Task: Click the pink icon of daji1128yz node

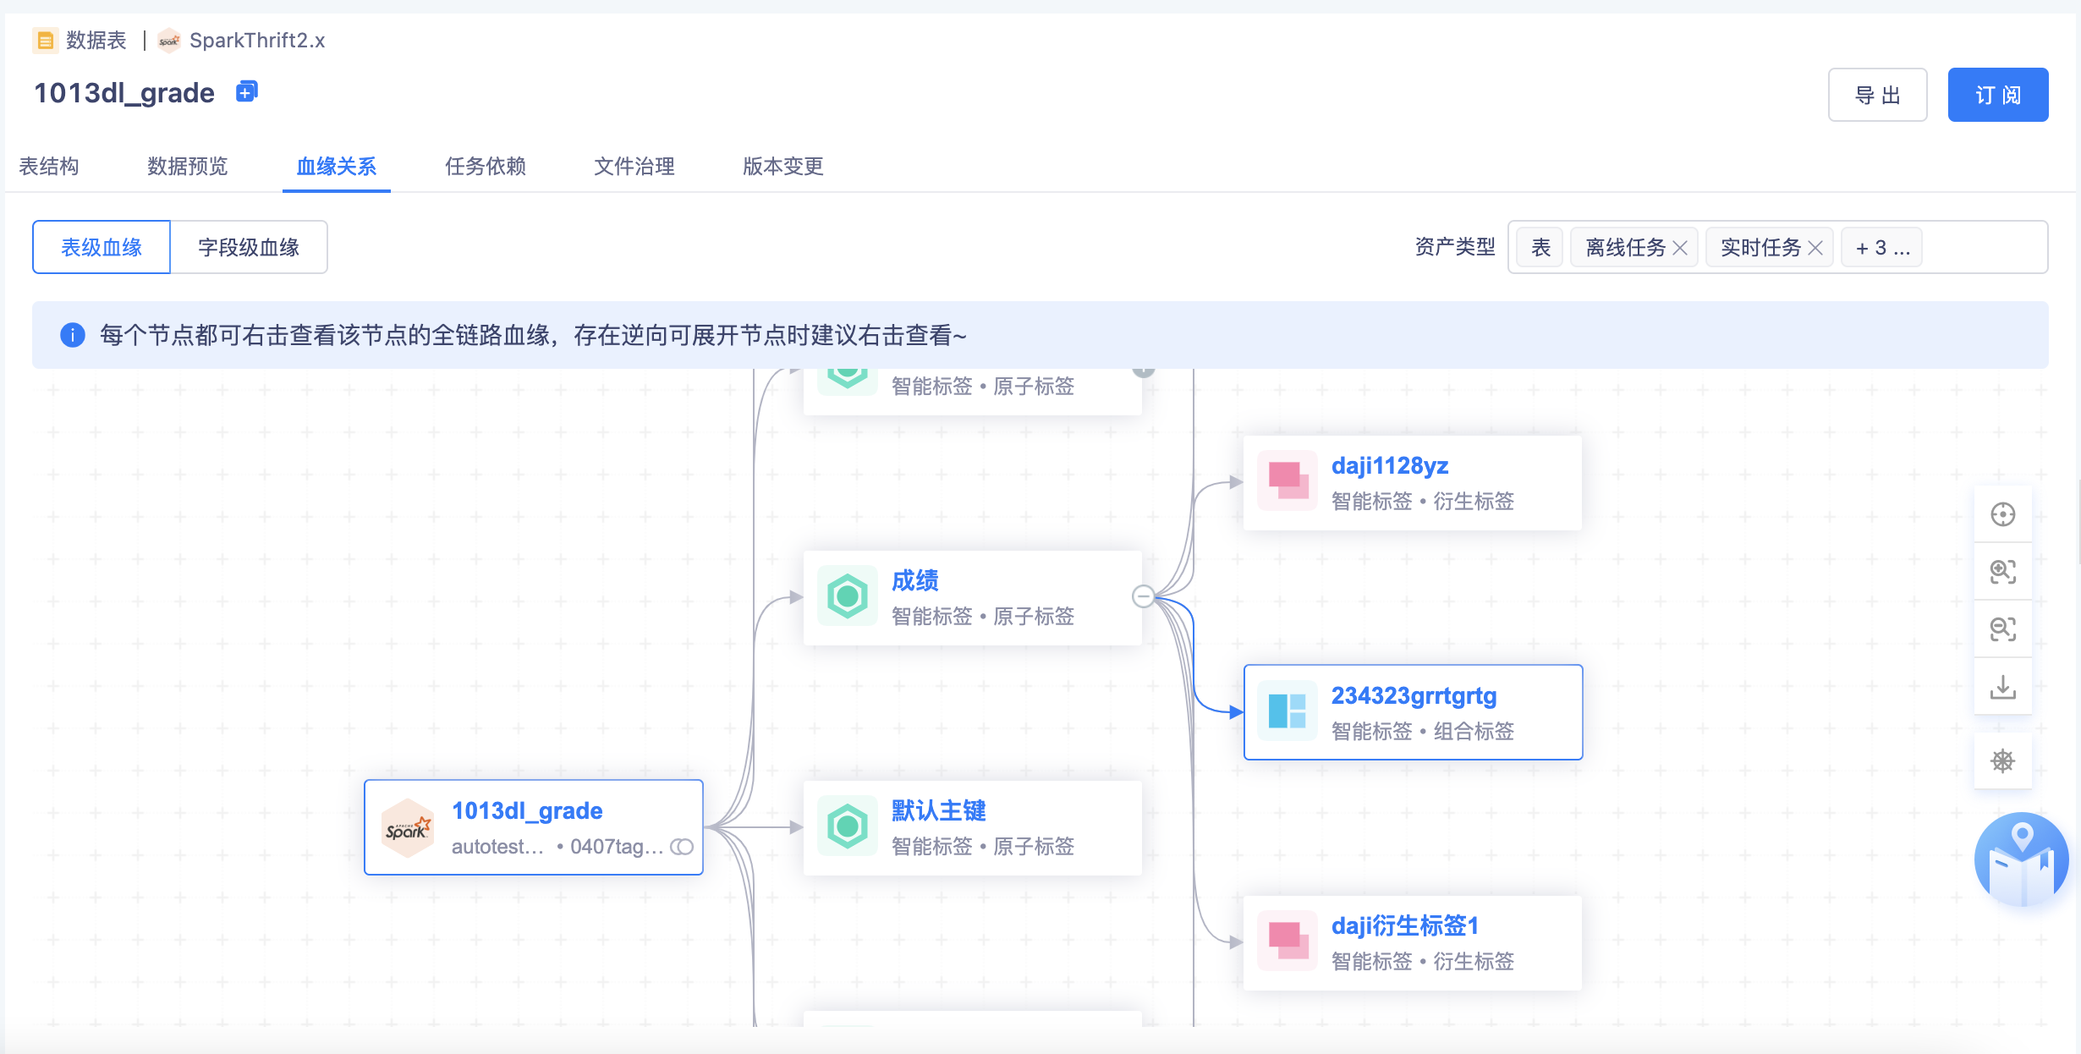Action: (x=1288, y=480)
